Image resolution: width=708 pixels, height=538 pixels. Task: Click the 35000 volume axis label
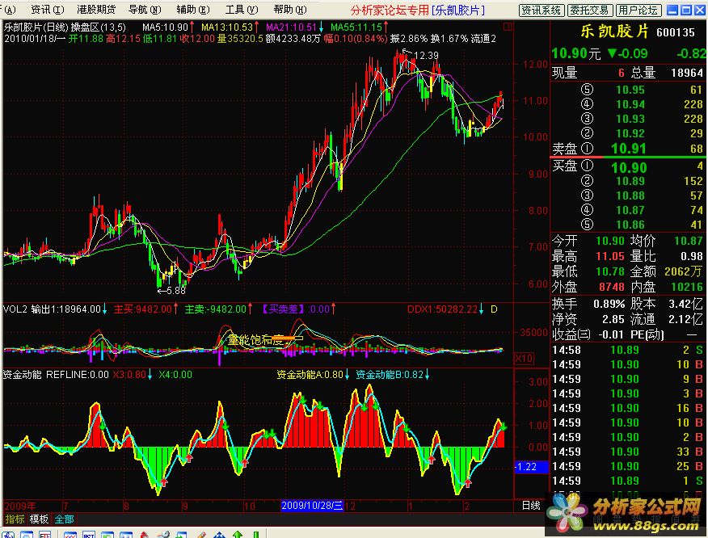[x=533, y=333]
